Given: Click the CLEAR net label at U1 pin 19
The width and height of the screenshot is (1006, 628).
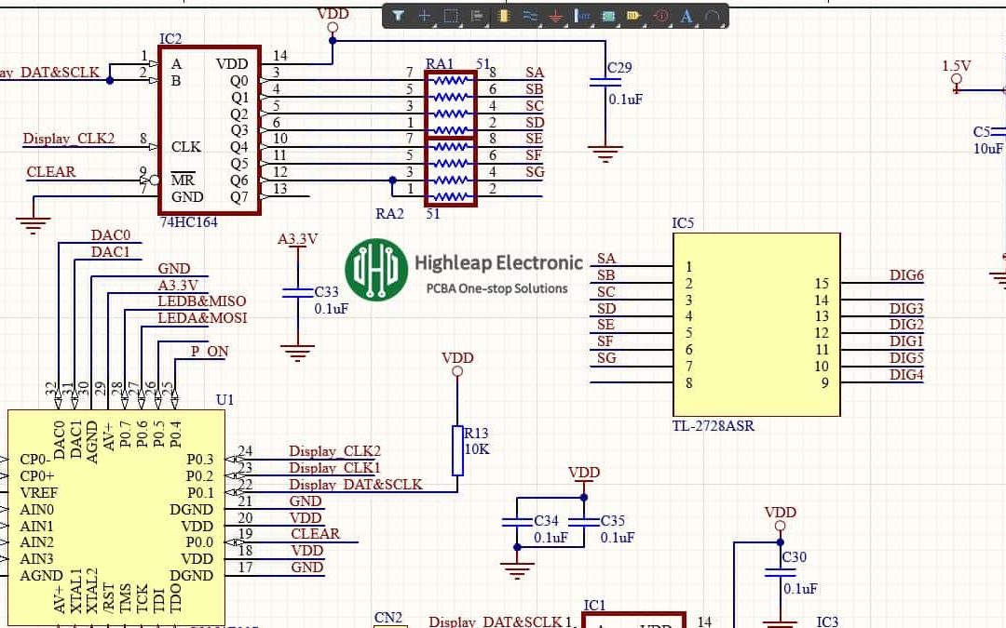Looking at the screenshot, I should (x=315, y=534).
